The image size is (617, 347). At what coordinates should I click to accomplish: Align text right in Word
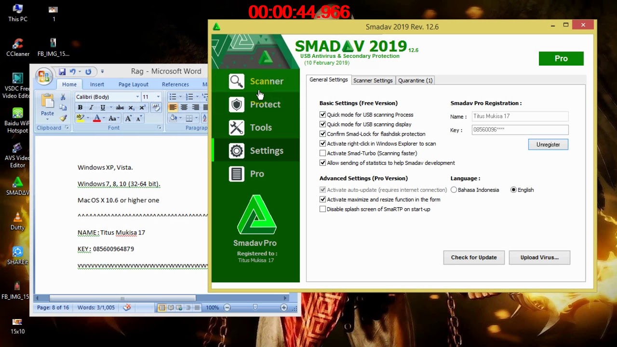[195, 107]
